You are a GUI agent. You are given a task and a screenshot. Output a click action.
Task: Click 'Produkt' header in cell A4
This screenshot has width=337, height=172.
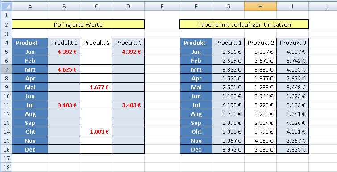click(x=30, y=43)
